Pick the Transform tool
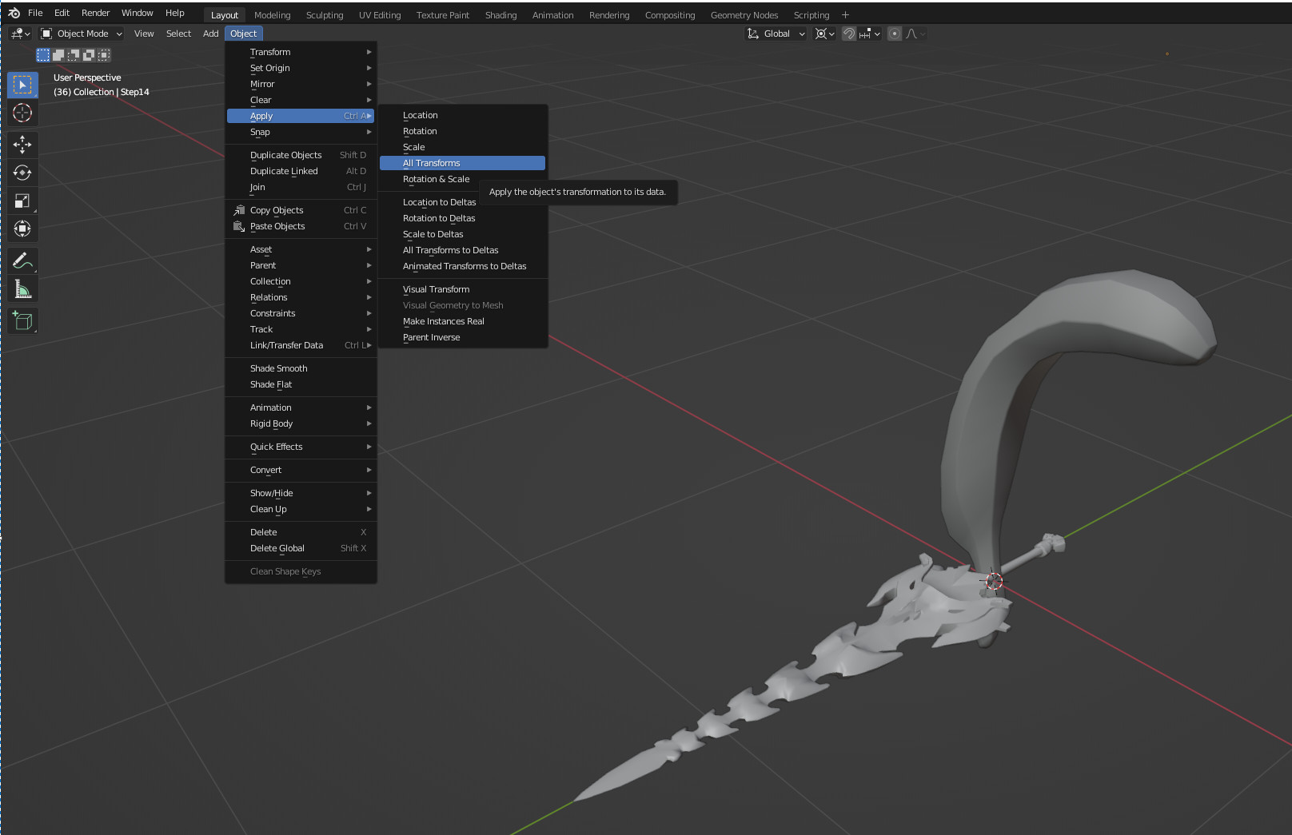 [22, 229]
